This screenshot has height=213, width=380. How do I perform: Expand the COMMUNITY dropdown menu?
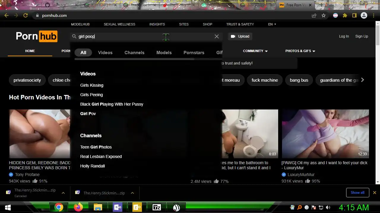[x=255, y=51]
